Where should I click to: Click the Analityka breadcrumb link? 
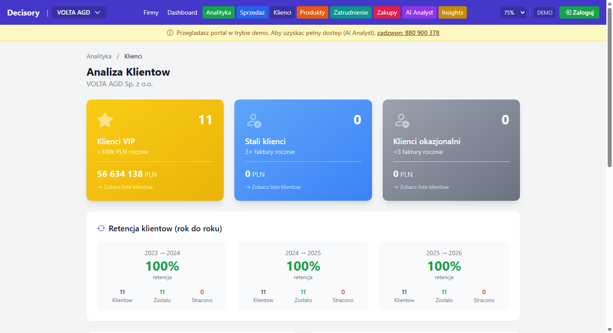[99, 56]
